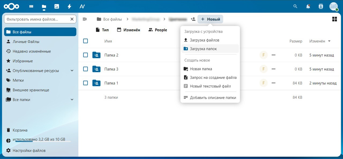This screenshot has width=343, height=159.
Task: Choose Новая папка from menu
Action: 210,69
